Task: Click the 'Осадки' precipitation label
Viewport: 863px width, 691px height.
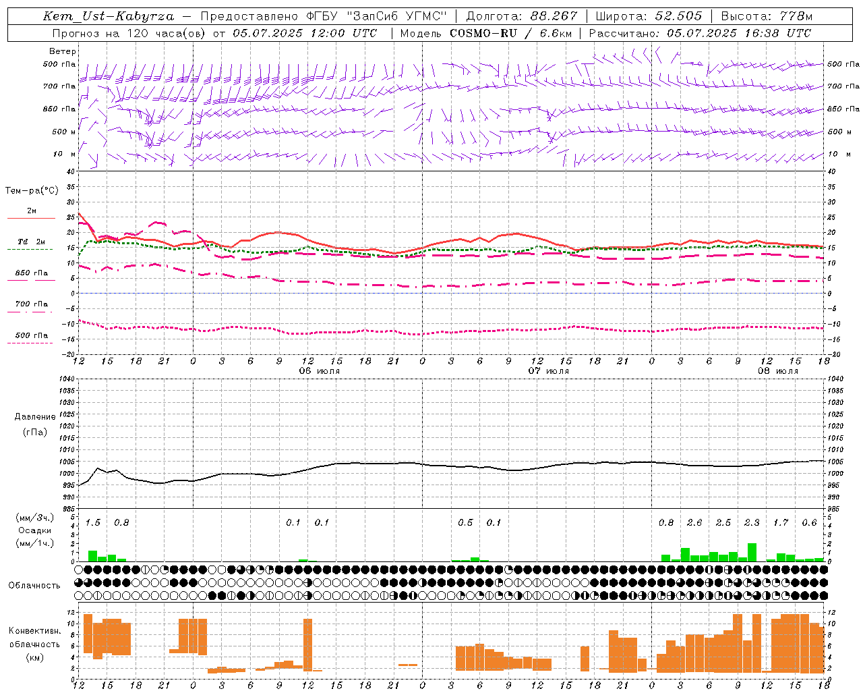Action: tap(35, 530)
